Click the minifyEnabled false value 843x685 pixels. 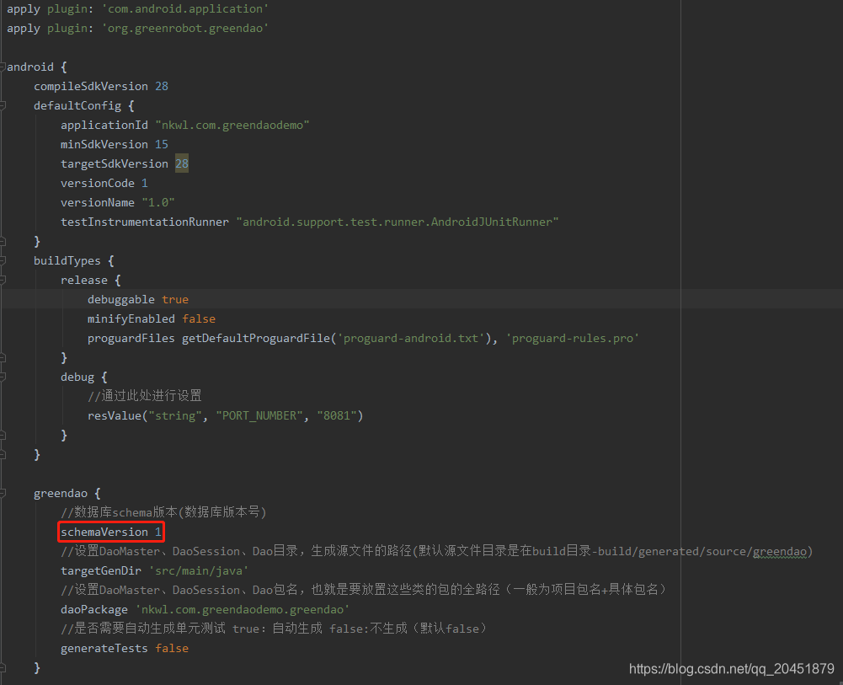tap(199, 318)
